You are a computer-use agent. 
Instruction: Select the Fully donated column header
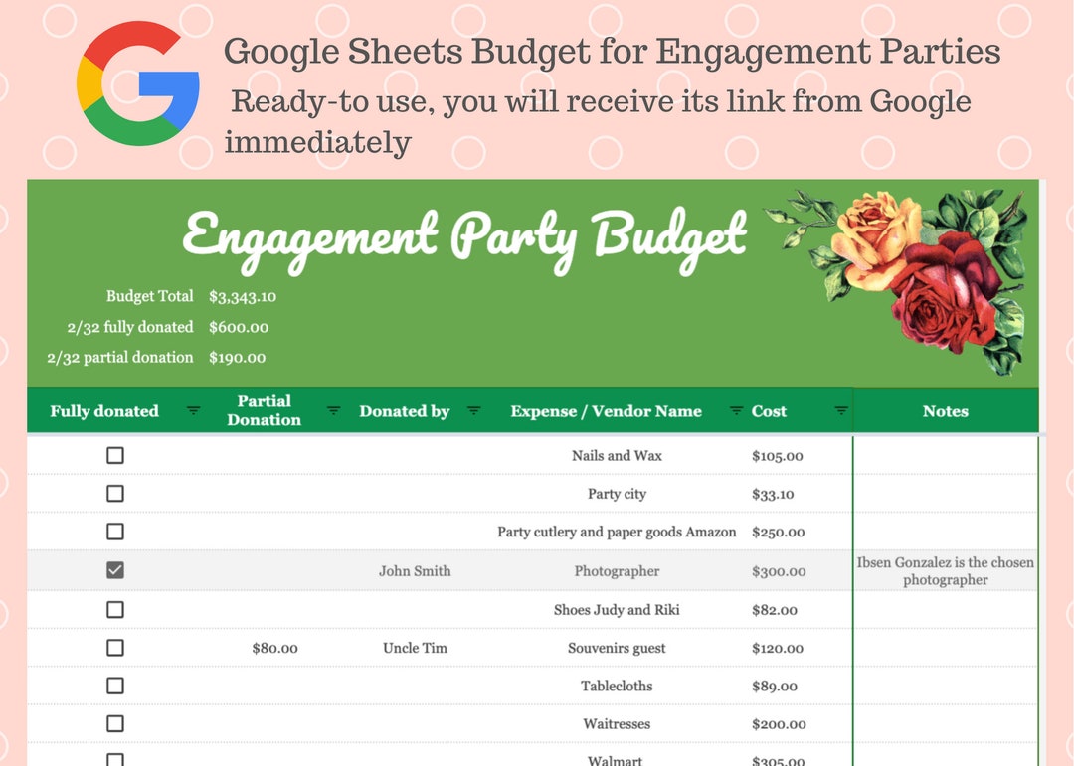click(103, 410)
